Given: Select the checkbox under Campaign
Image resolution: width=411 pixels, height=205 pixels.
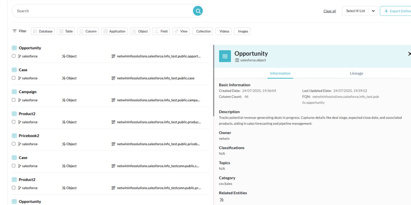Looking at the screenshot, I should (x=14, y=100).
